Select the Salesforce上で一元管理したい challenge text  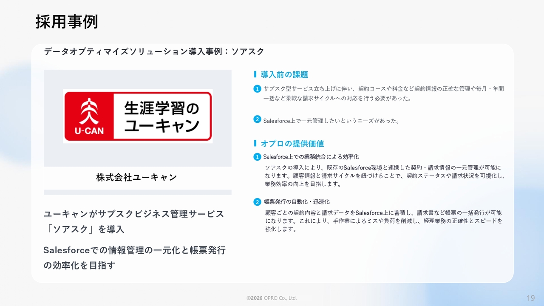pos(331,121)
